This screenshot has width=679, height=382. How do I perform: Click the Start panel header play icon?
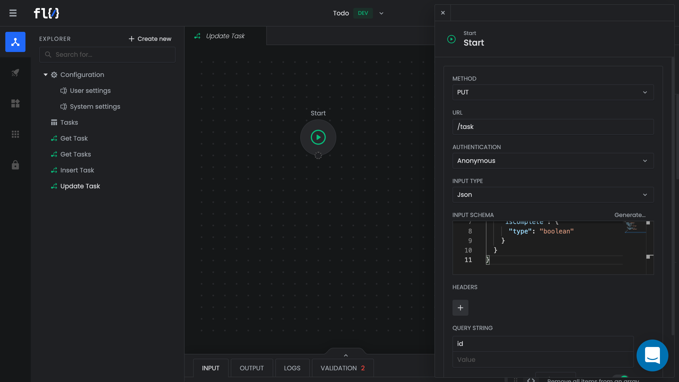point(451,39)
